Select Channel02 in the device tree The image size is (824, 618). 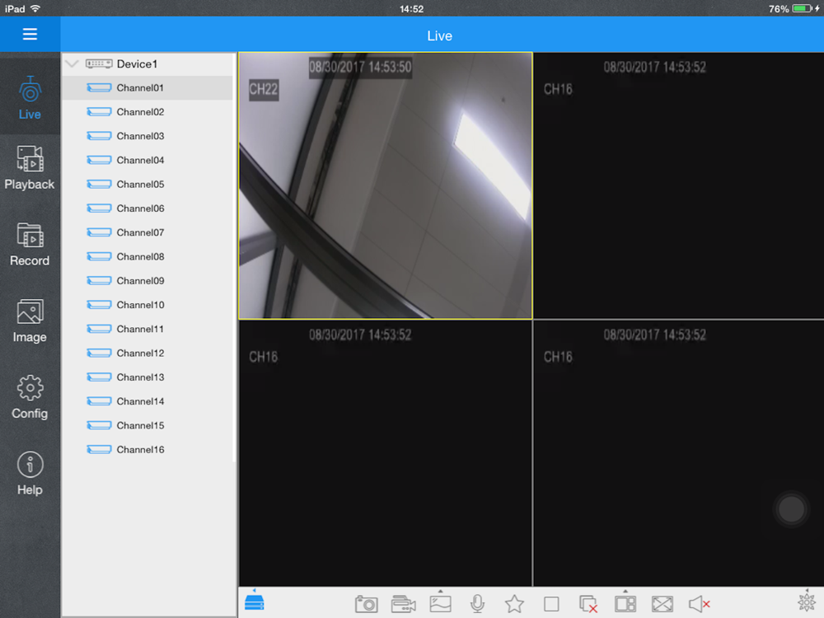tap(147, 112)
